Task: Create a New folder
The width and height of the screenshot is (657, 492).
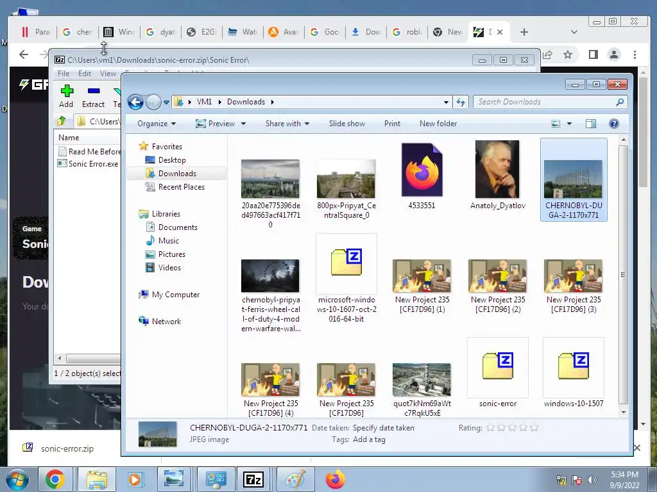Action: [x=438, y=124]
